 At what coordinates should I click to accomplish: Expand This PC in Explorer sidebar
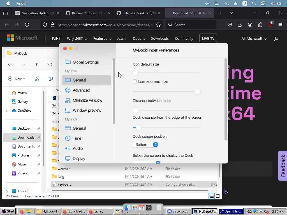pos(7,191)
